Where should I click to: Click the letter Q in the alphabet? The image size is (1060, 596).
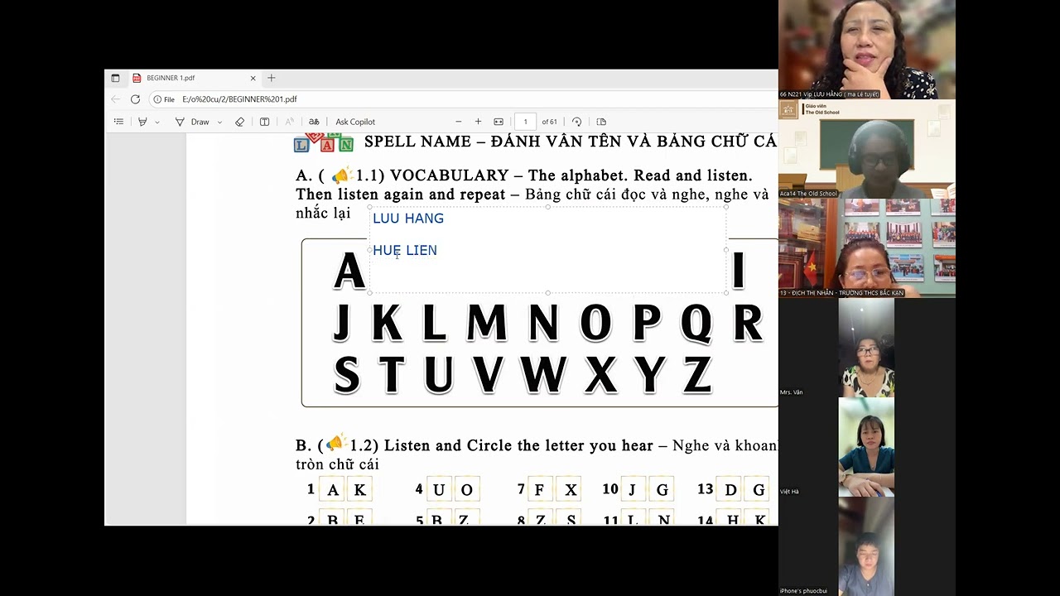click(x=696, y=324)
